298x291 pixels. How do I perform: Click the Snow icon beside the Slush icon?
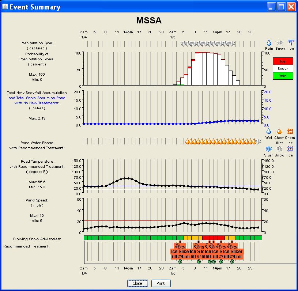point(280,149)
